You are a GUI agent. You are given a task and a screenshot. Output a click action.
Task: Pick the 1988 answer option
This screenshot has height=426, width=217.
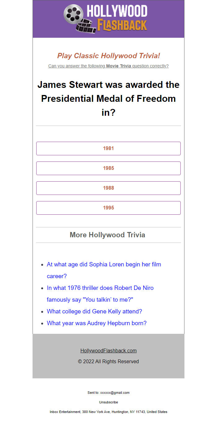(x=108, y=188)
